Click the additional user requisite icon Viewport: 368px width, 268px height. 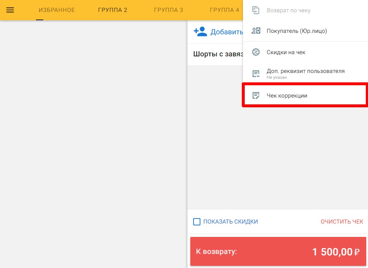256,74
